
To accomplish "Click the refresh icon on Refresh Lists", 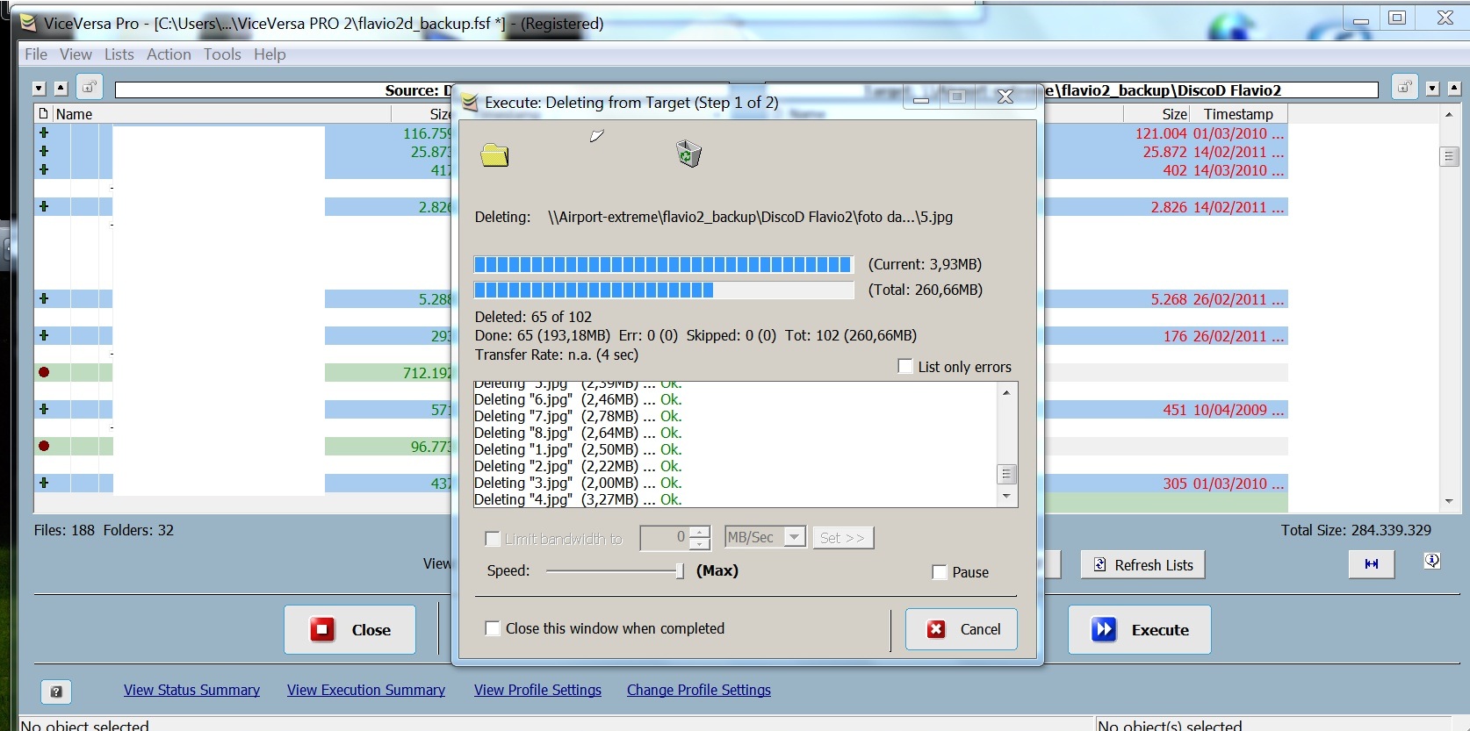I will click(x=1099, y=565).
